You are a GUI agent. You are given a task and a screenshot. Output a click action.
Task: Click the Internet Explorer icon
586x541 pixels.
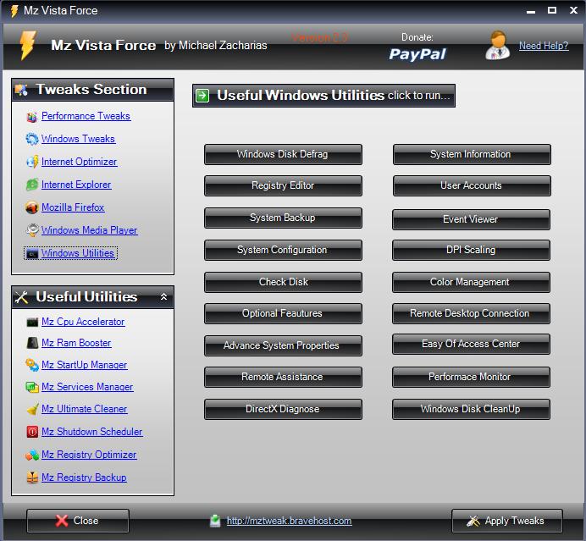(x=32, y=185)
